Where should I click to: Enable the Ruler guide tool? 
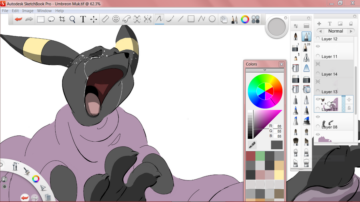pos(105,19)
